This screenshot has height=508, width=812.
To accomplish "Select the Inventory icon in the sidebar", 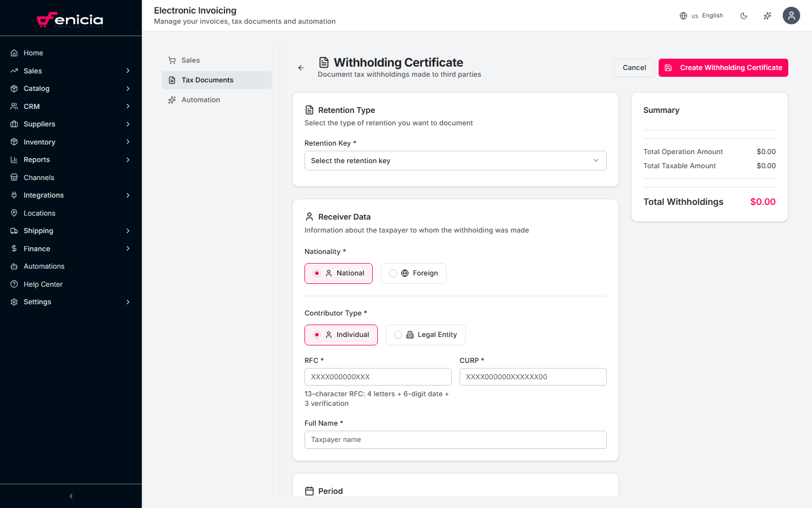I will click(14, 142).
